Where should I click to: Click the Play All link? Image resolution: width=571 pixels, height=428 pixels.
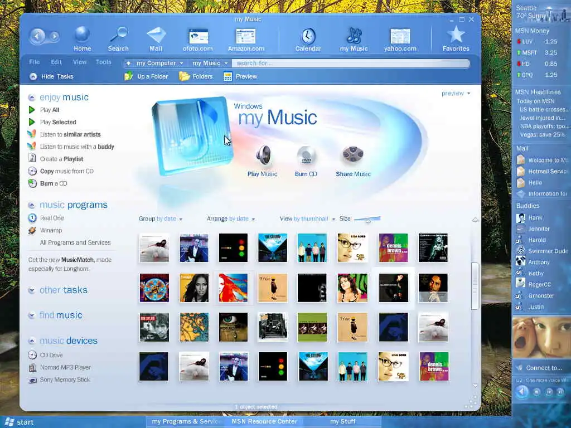click(50, 110)
